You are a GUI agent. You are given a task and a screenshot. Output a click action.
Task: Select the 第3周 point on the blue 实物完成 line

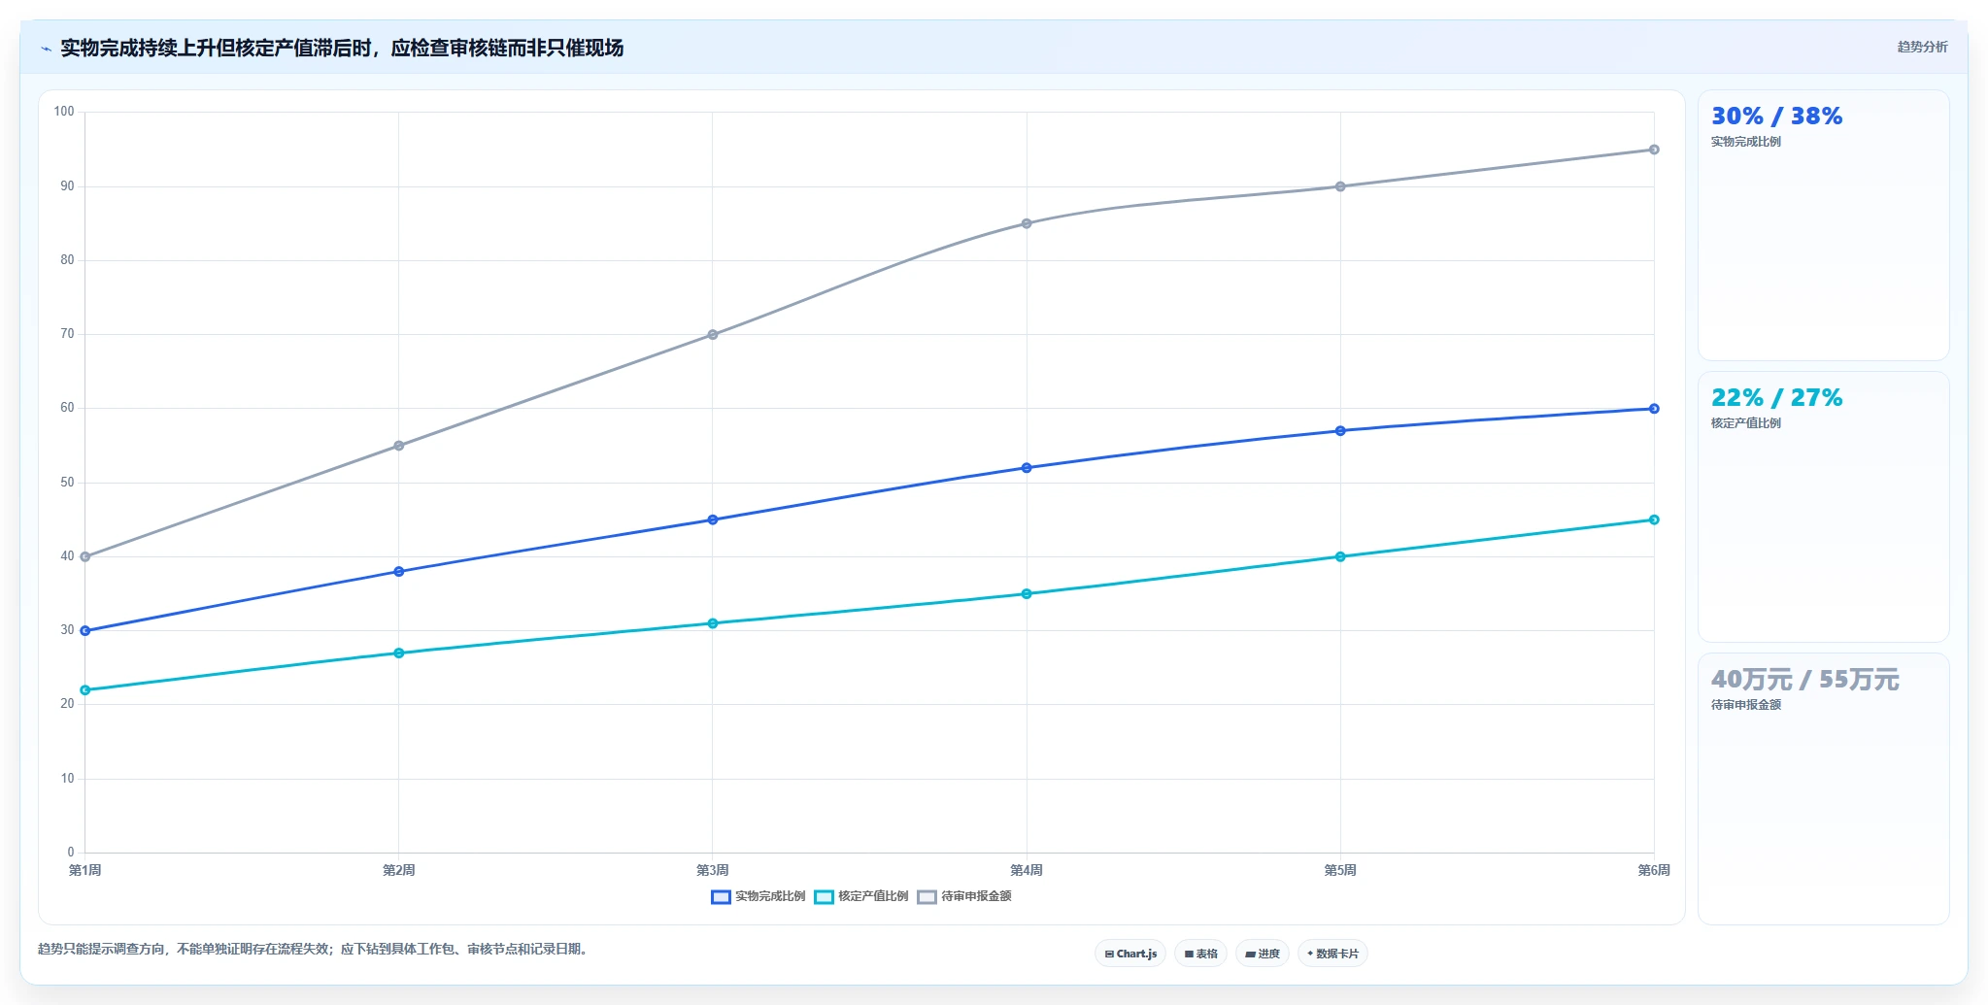(x=713, y=519)
